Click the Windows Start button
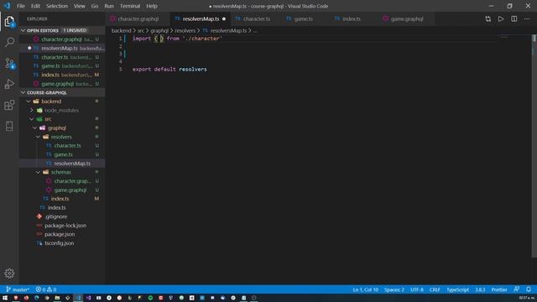Viewport: 537px width, 302px height. [x=5, y=298]
